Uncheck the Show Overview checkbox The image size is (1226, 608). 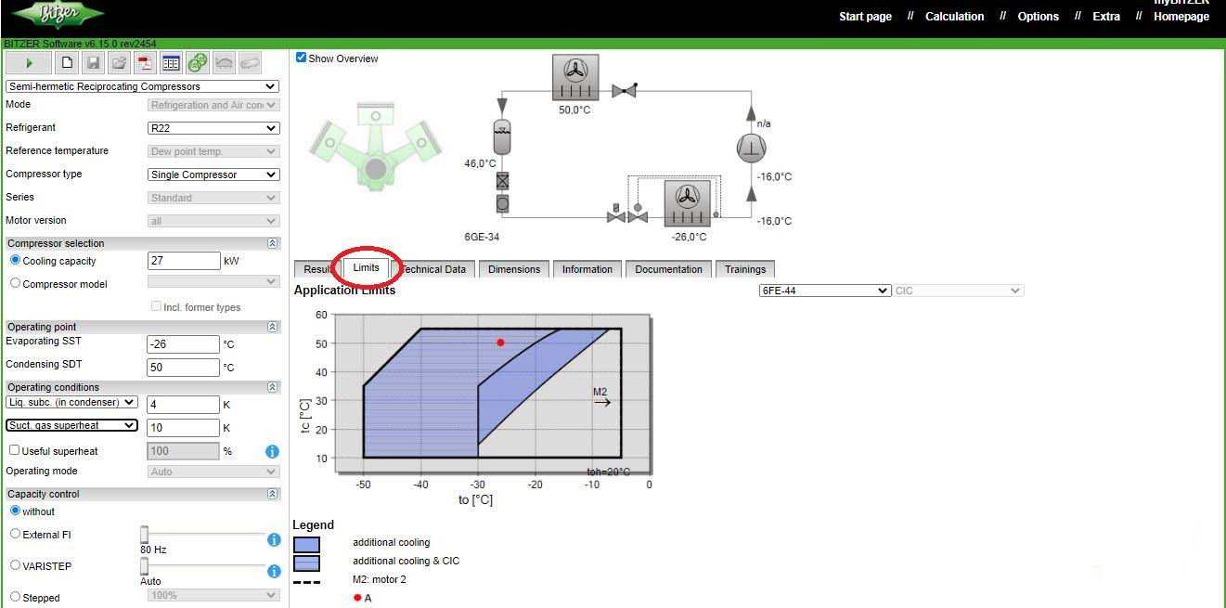click(x=301, y=58)
